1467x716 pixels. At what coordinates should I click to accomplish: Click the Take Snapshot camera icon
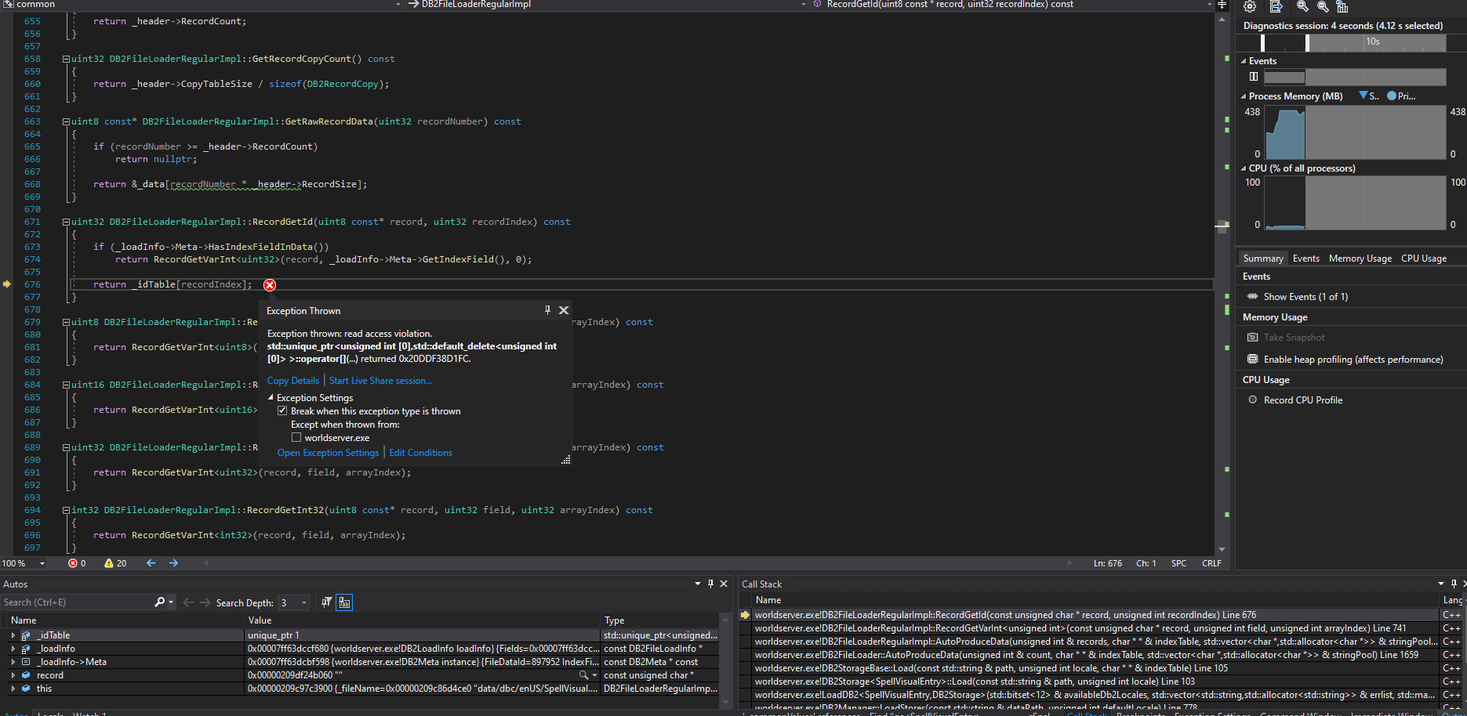tap(1253, 338)
